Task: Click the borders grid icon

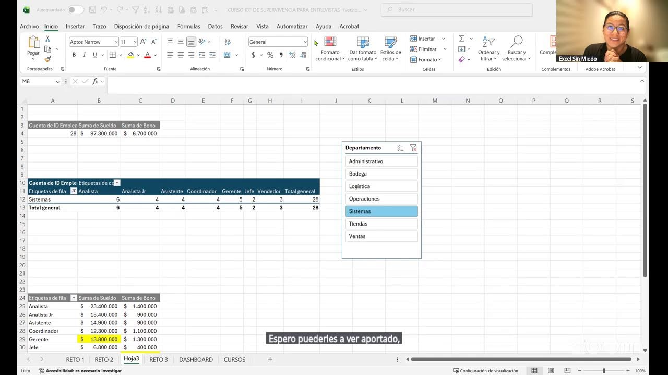Action: click(x=113, y=55)
